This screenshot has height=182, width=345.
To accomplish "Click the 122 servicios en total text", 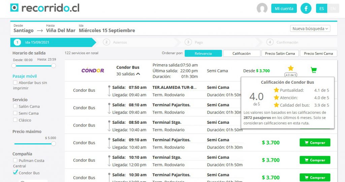I will tap(82, 53).
